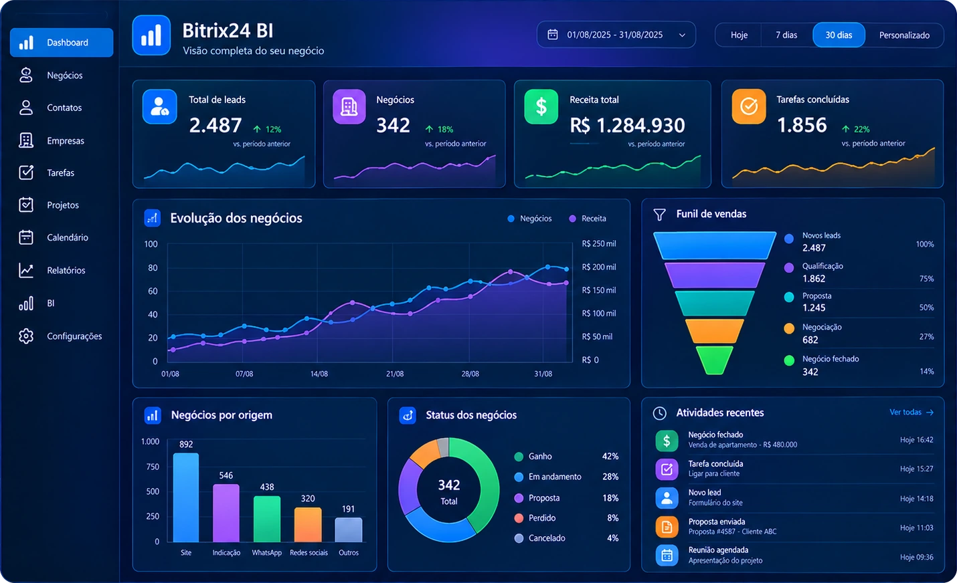This screenshot has height=583, width=957.
Task: Click the Tarefas checkbox icon in sidebar
Action: (26, 172)
